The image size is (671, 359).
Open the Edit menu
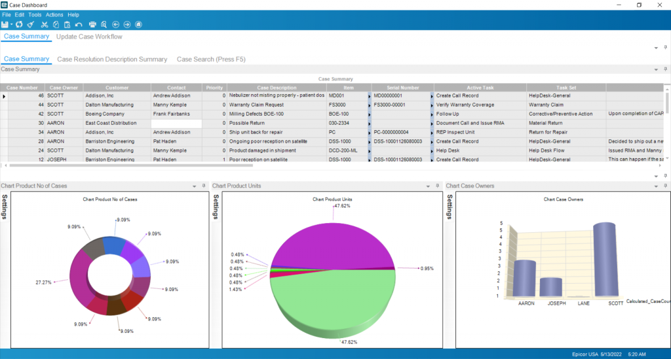[20, 14]
